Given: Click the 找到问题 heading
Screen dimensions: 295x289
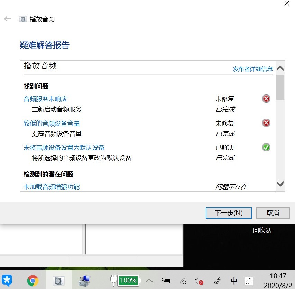Looking at the screenshot, I should coord(36,86).
